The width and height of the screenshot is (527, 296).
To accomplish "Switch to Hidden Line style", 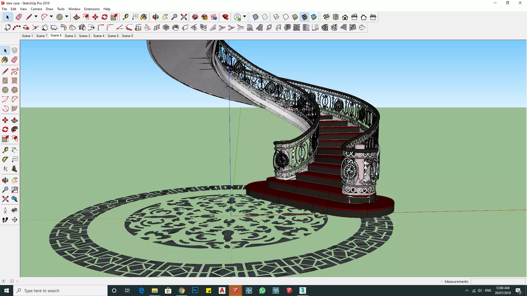I will (286, 17).
